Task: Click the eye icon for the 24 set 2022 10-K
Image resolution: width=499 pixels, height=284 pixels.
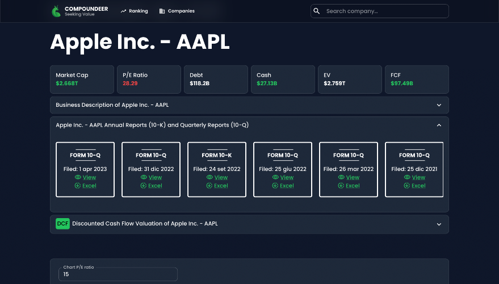Action: [209, 177]
